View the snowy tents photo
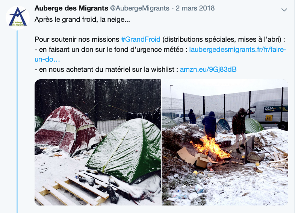The width and height of the screenshot is (295, 213). pyautogui.click(x=98, y=142)
